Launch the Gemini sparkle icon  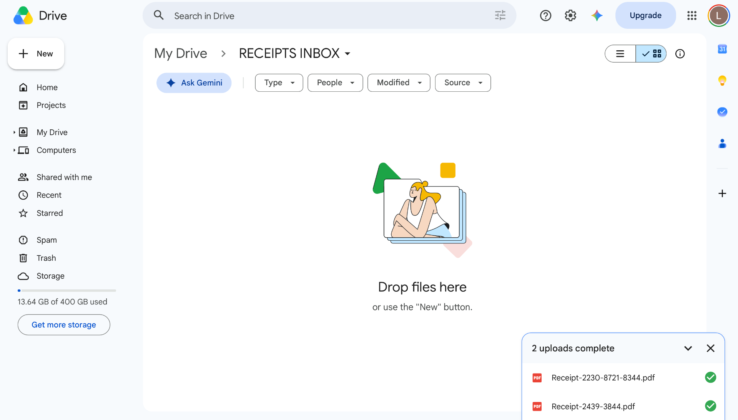pos(597,15)
